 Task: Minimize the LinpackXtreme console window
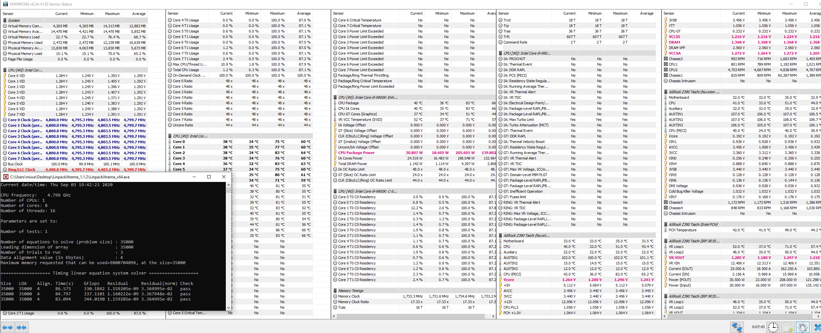(x=194, y=177)
